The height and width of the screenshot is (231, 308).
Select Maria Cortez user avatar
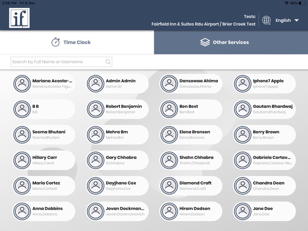coord(22,186)
